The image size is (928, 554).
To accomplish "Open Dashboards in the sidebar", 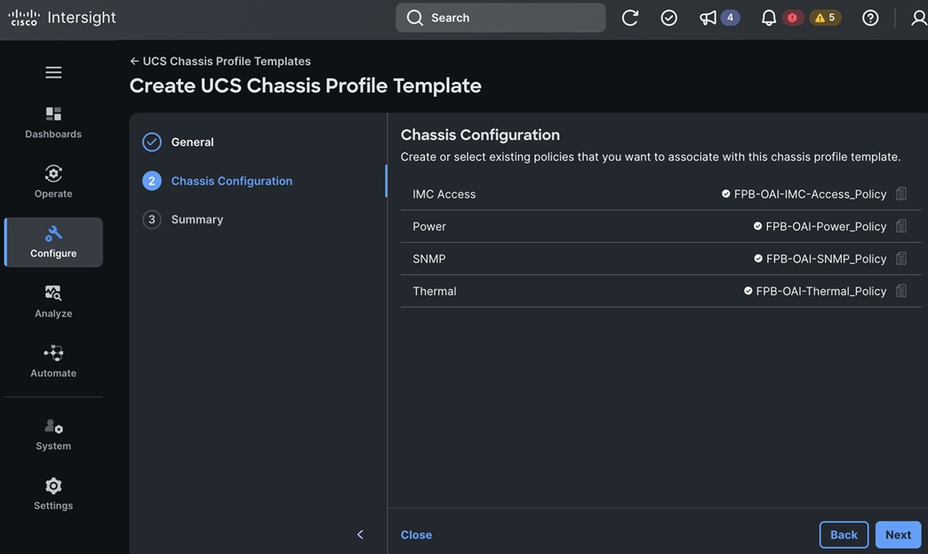I will click(53, 123).
